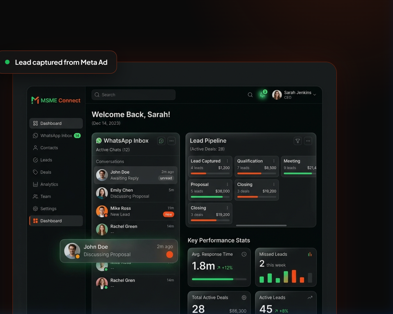Viewport: 393px width, 314px height.
Task: Open Settings in the sidebar
Action: click(56, 209)
